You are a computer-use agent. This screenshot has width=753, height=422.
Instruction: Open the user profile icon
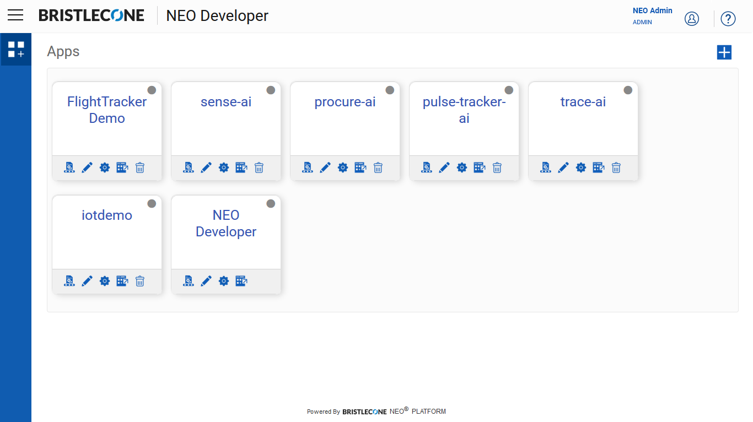click(x=692, y=19)
